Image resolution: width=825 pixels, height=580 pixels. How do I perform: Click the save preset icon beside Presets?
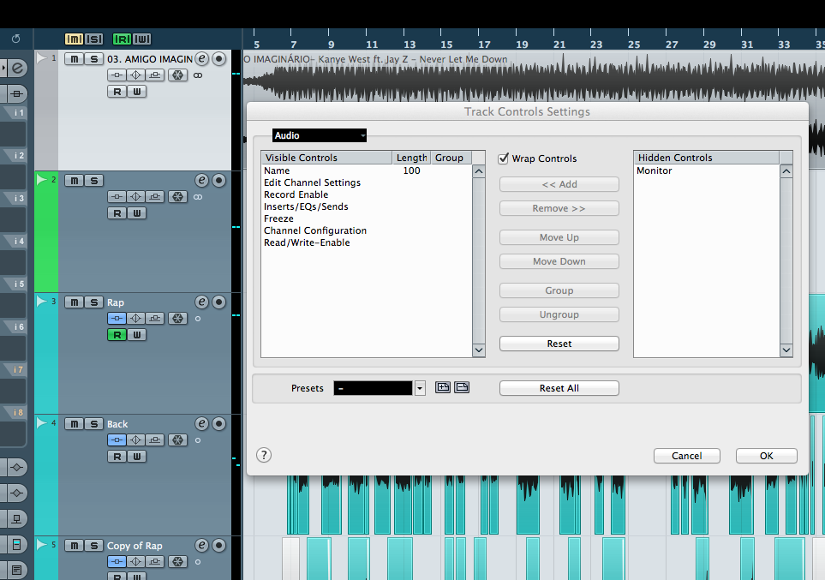(443, 388)
